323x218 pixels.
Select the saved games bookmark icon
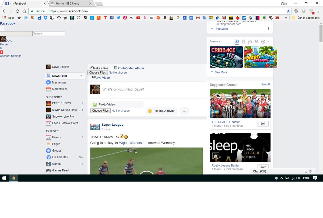click(x=243, y=42)
